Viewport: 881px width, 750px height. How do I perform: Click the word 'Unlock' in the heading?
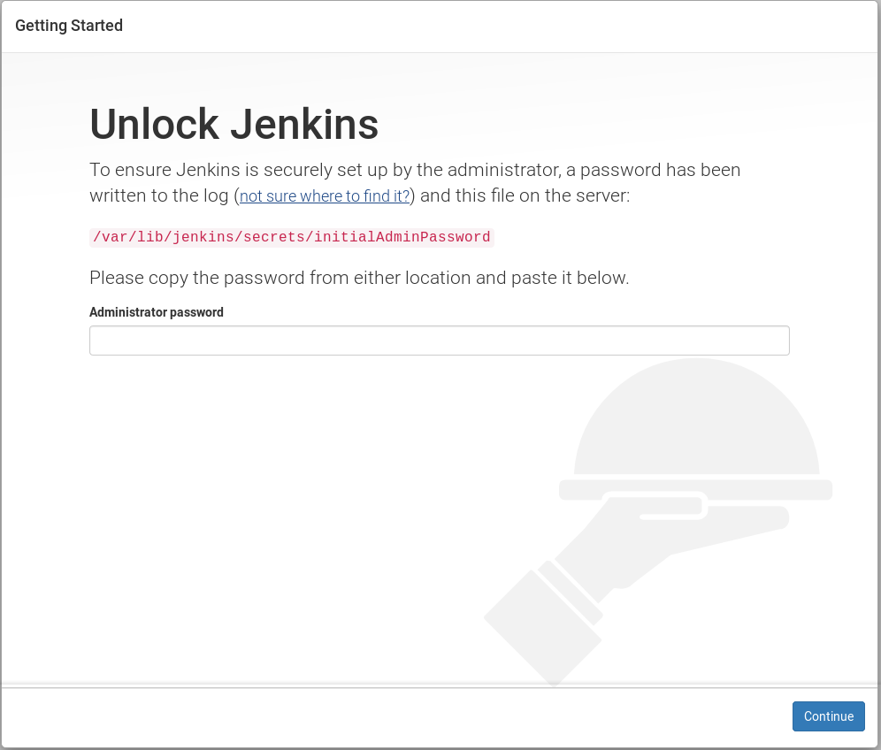(154, 124)
